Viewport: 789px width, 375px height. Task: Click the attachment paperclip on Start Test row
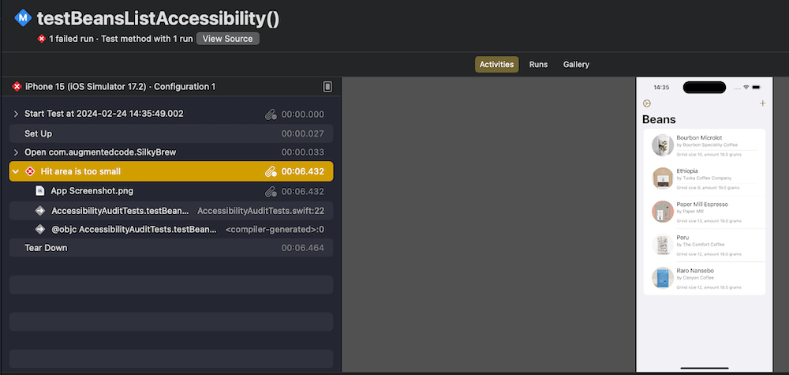click(270, 114)
